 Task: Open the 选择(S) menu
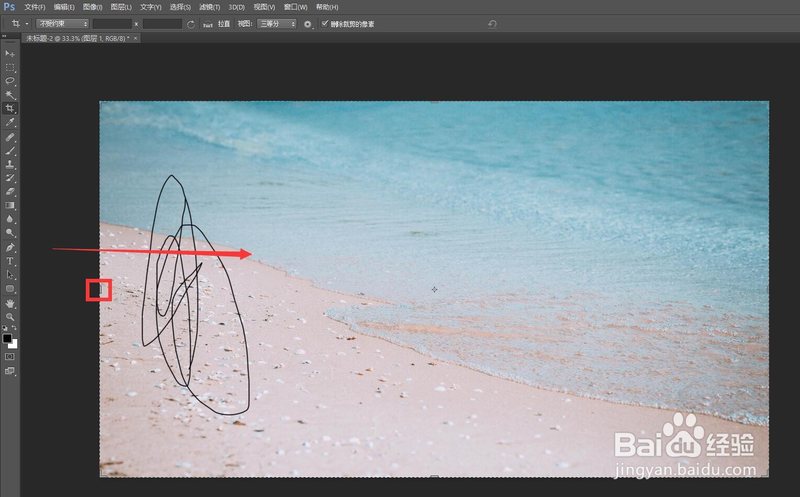coord(181,7)
